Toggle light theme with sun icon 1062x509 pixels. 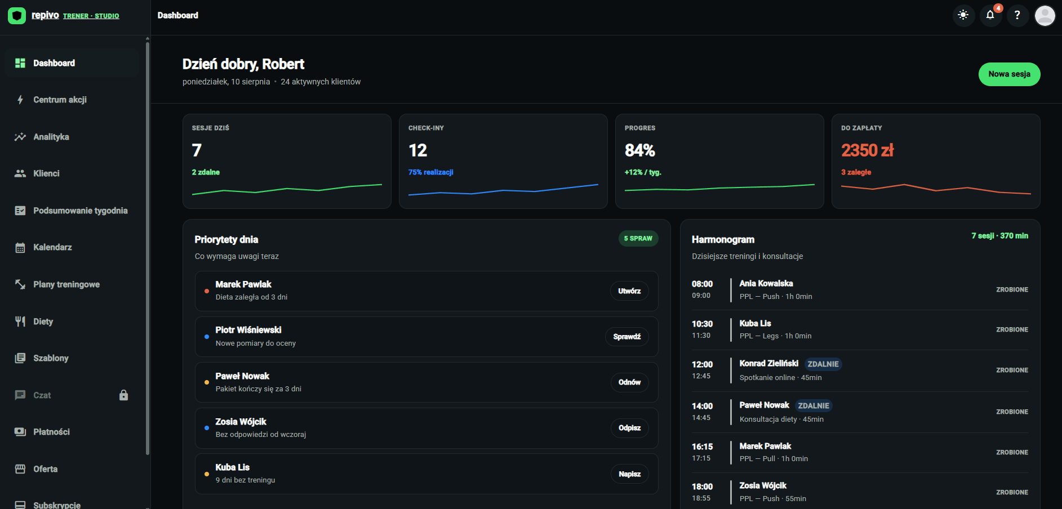(x=963, y=15)
